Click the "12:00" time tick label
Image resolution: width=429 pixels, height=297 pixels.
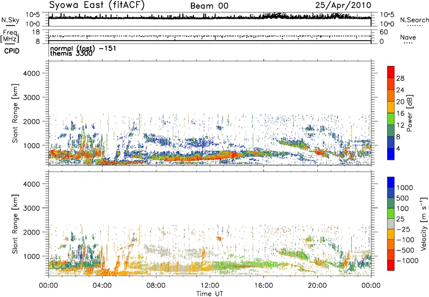[x=210, y=286]
